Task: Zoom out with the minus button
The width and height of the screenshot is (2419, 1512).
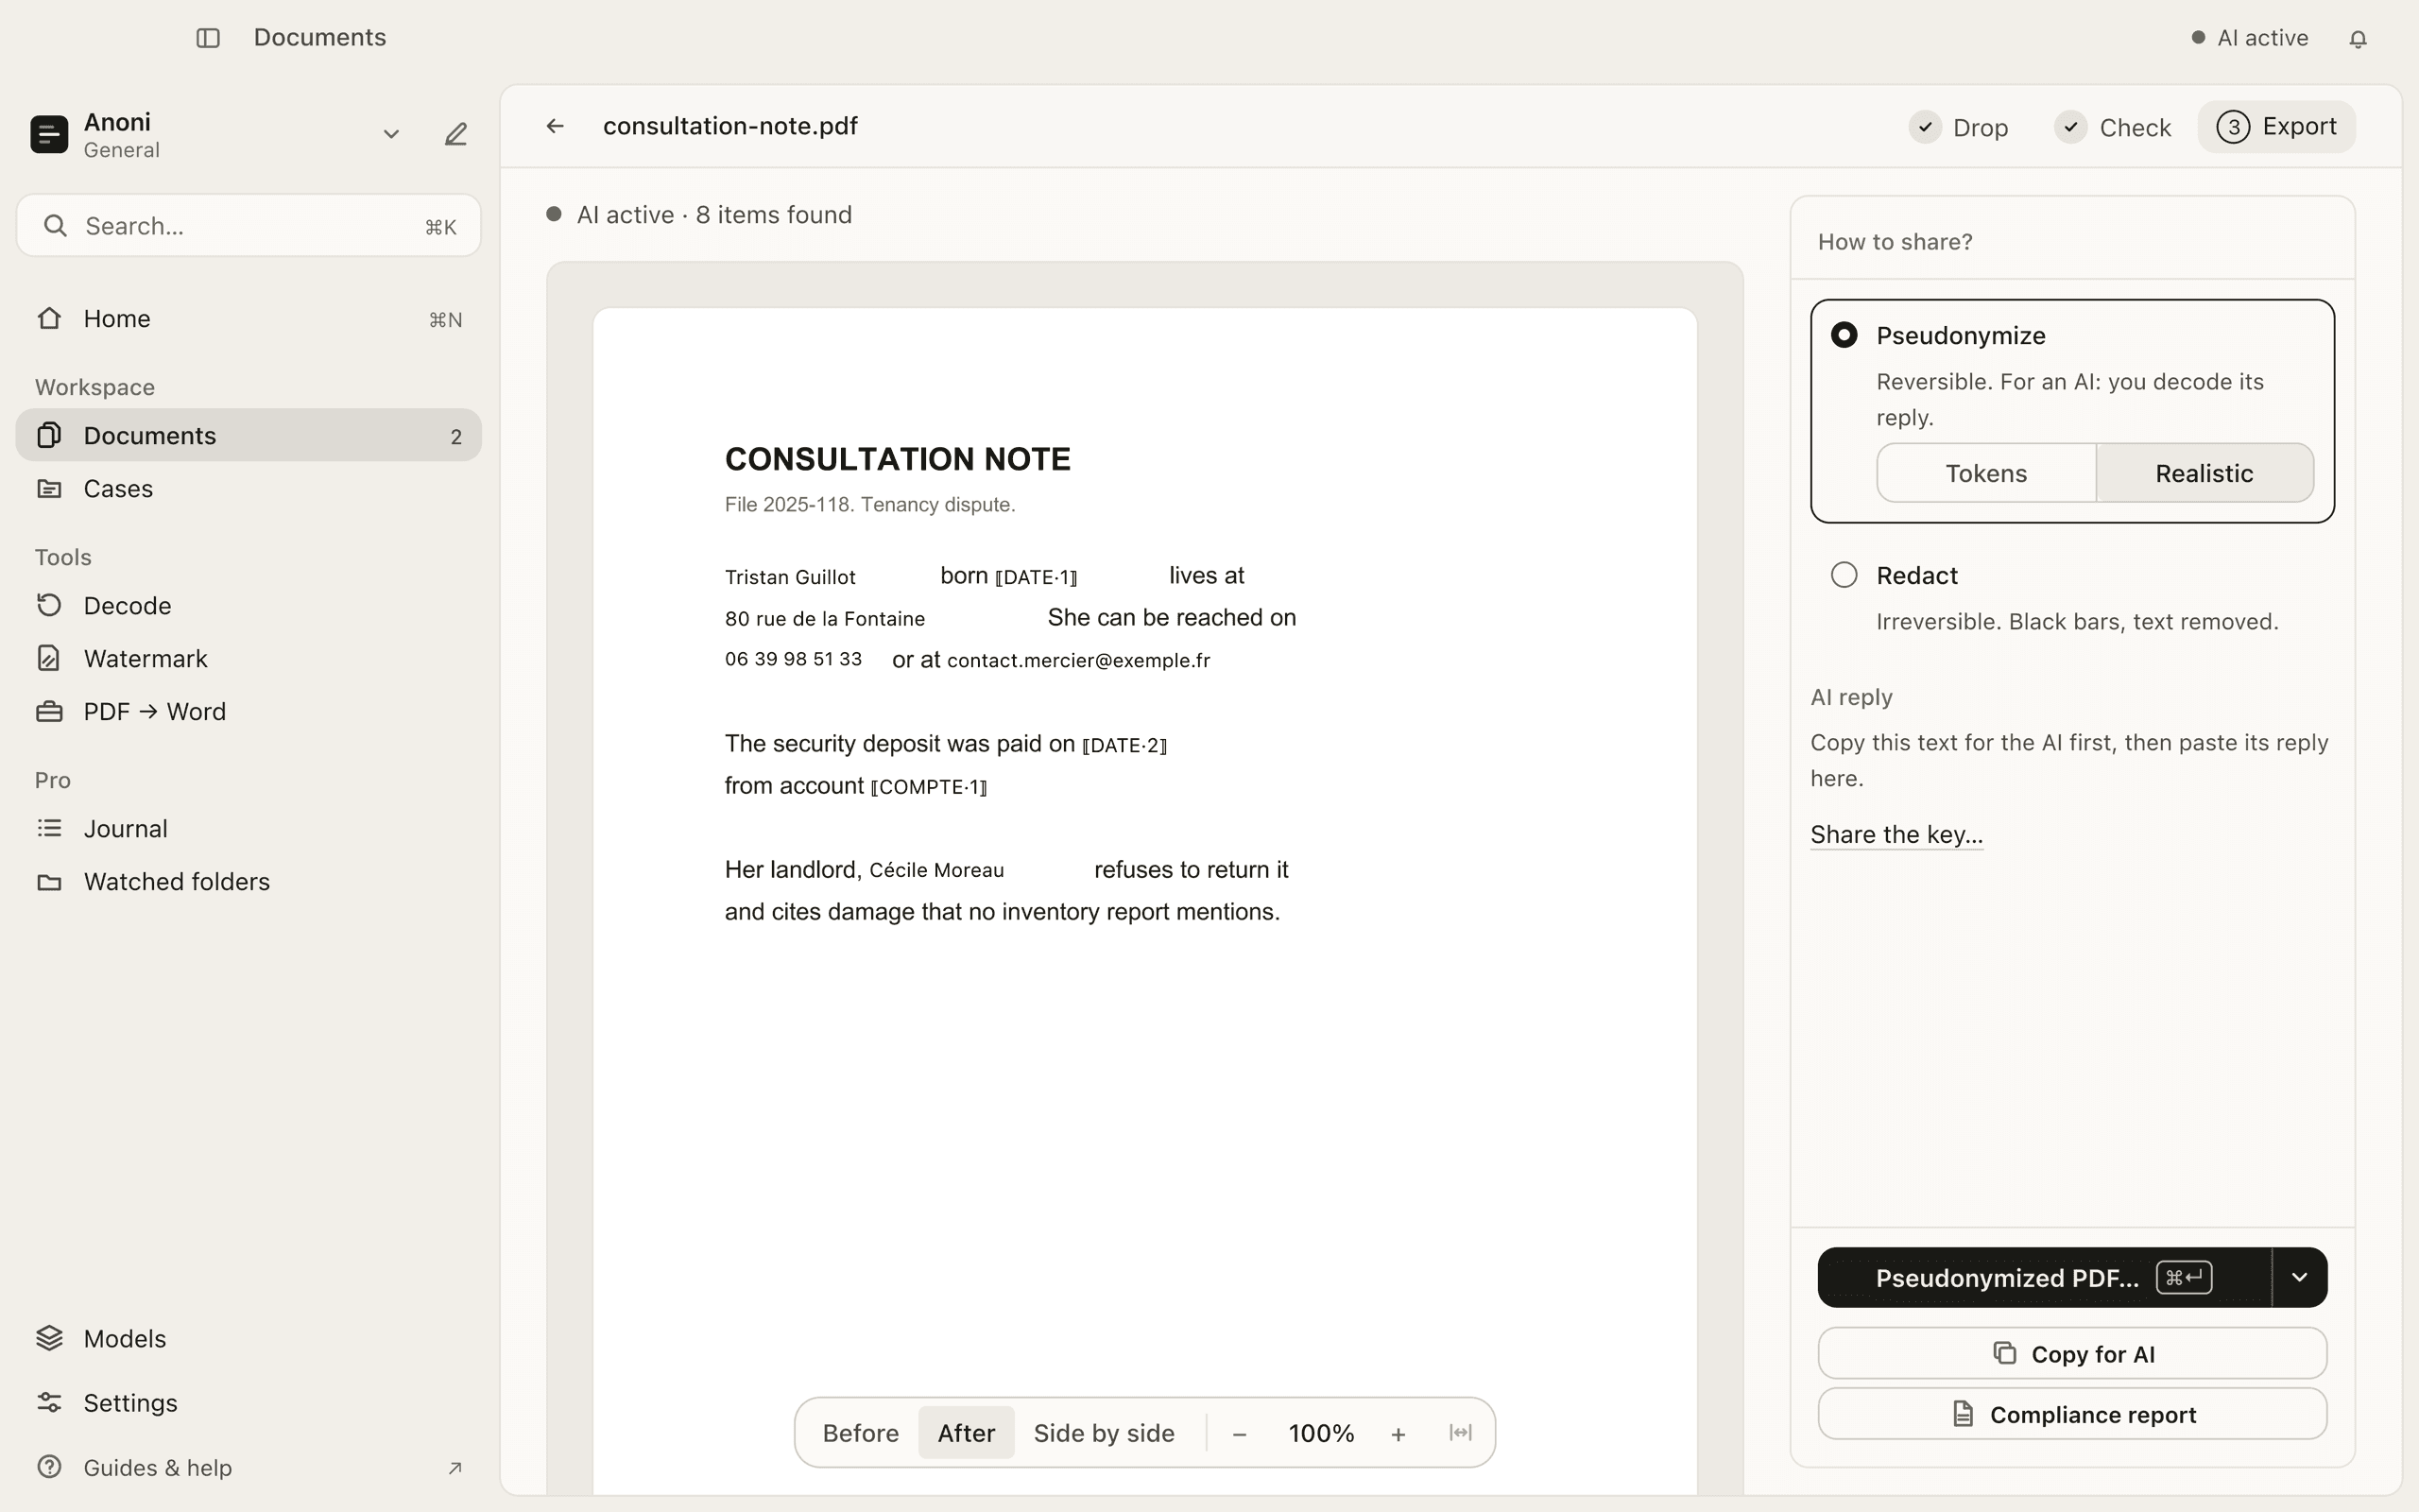Action: tap(1240, 1433)
